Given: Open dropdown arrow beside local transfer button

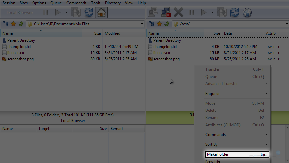Looking at the screenshot, I should pyautogui.click(x=67, y=13).
